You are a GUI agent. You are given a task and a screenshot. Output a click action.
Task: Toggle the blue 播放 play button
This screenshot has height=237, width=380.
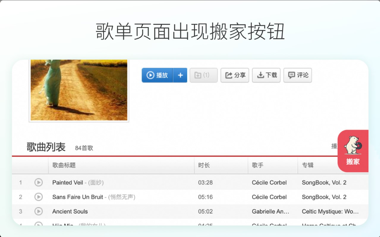coord(157,75)
